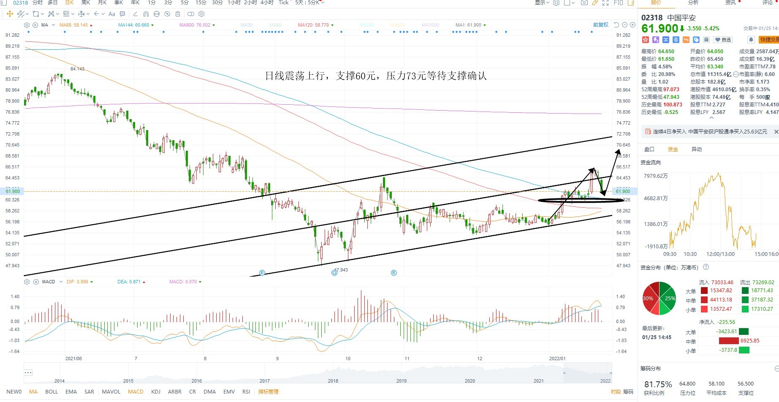Remove the MACD indicator with X icon
The height and width of the screenshot is (402, 779).
point(36,282)
